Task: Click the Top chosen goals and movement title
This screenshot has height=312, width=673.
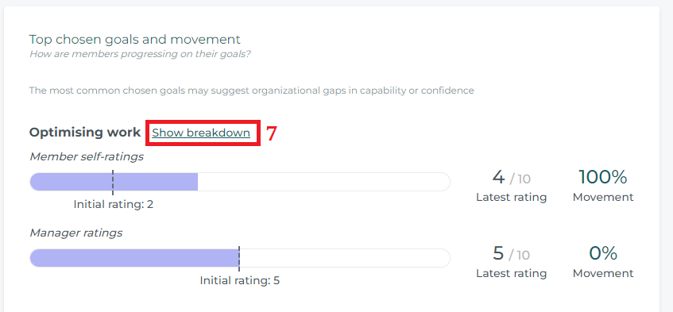Action: coord(135,40)
